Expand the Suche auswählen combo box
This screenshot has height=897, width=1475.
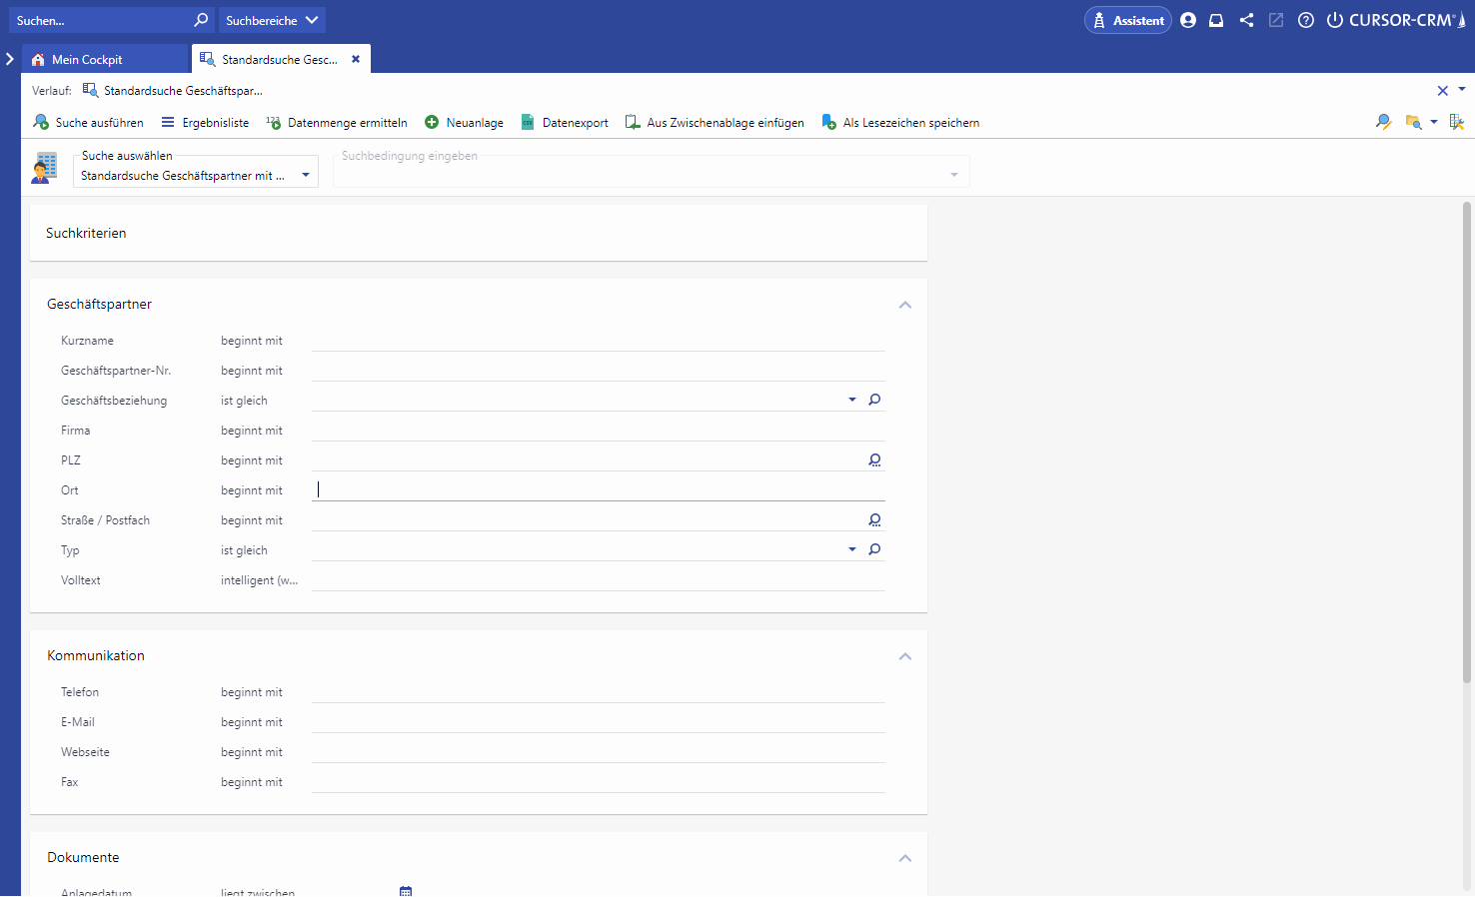(x=306, y=175)
